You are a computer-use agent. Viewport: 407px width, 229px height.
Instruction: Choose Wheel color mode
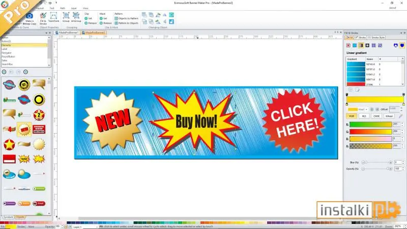(x=389, y=116)
